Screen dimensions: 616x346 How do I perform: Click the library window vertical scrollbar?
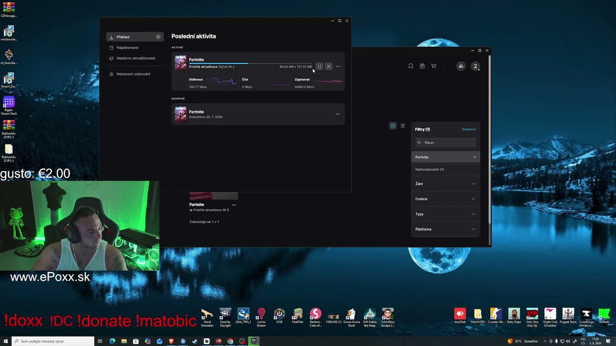click(489, 139)
